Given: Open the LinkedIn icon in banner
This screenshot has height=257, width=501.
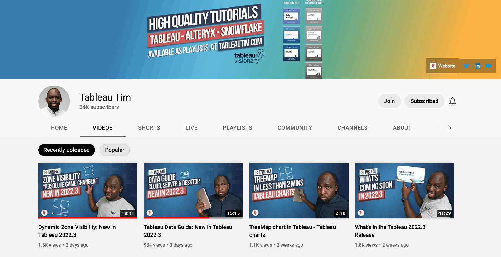Looking at the screenshot, I should click(477, 66).
